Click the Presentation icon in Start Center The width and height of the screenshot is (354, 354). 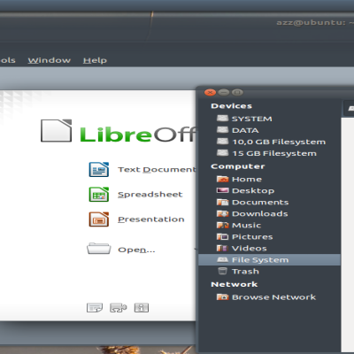(99, 219)
